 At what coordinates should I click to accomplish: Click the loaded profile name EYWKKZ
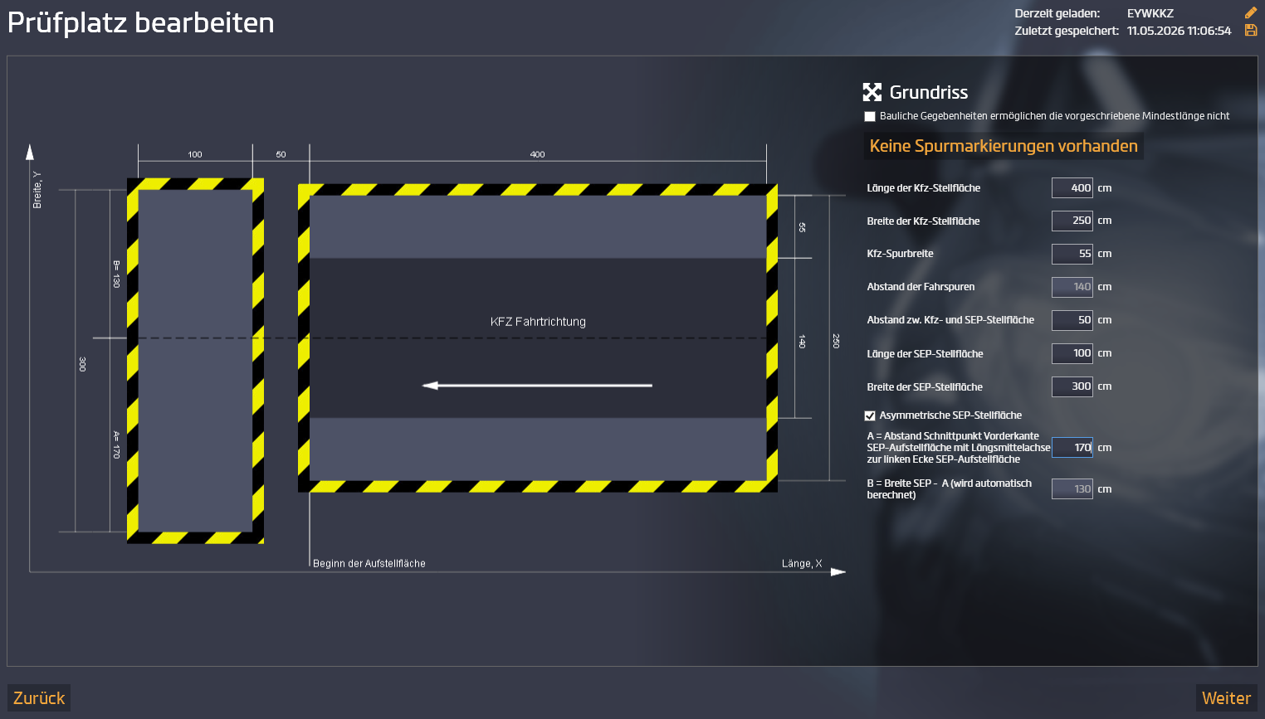1150,13
